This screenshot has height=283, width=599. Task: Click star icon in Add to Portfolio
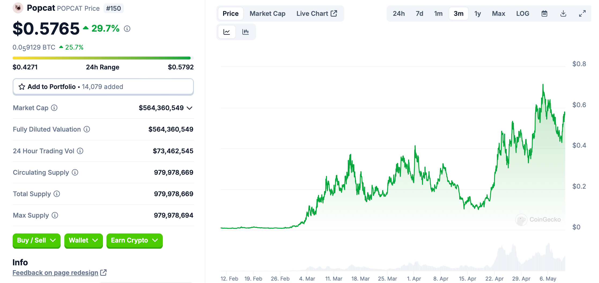point(22,87)
